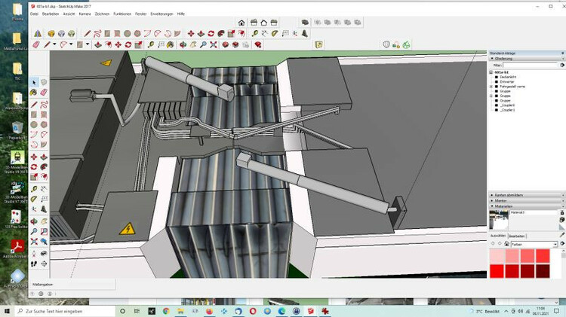566x317 pixels.
Task: Select _Coupler1 in the outliner
Action: (x=508, y=110)
